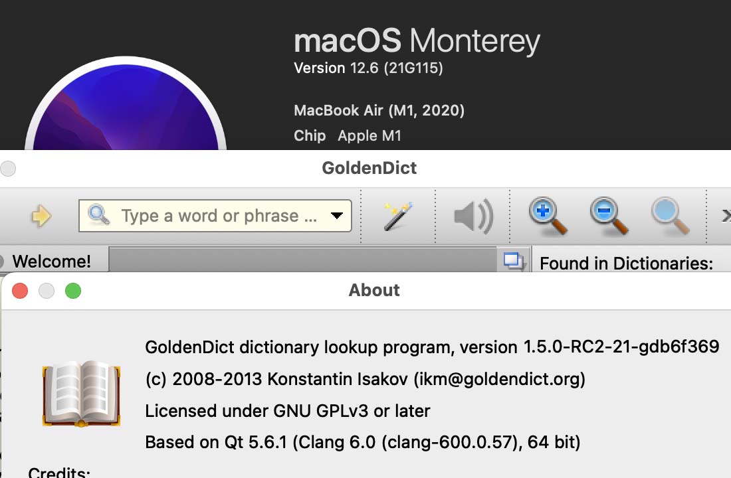Click the macOS Version 12.6 text
Image resolution: width=731 pixels, height=478 pixels.
[x=368, y=68]
